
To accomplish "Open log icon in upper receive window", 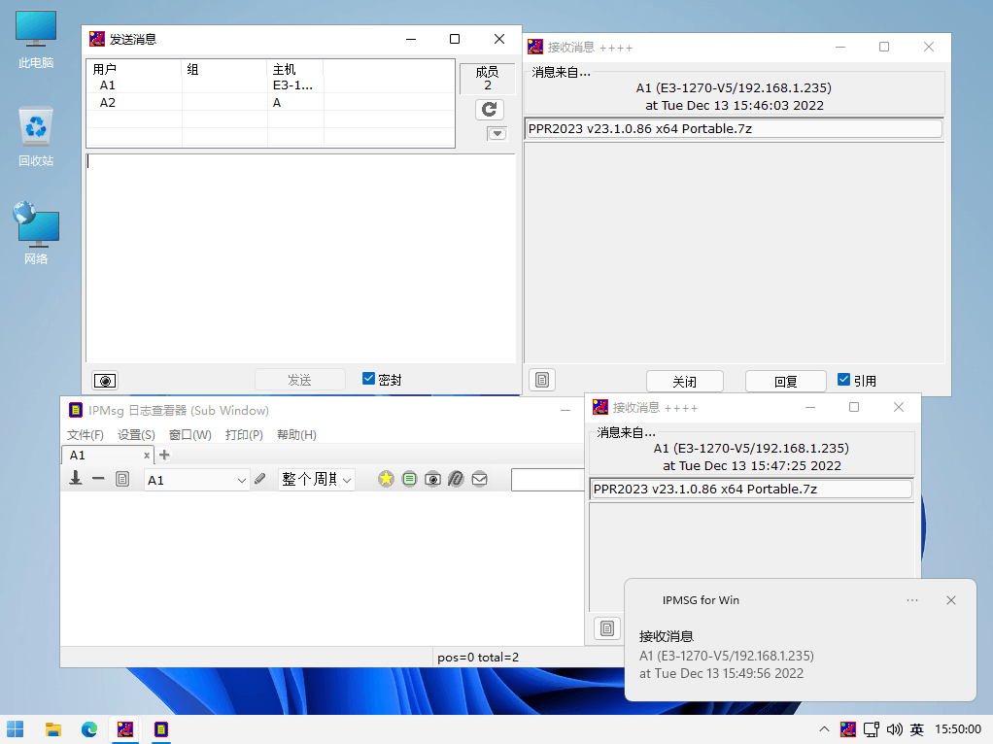I will coord(542,380).
